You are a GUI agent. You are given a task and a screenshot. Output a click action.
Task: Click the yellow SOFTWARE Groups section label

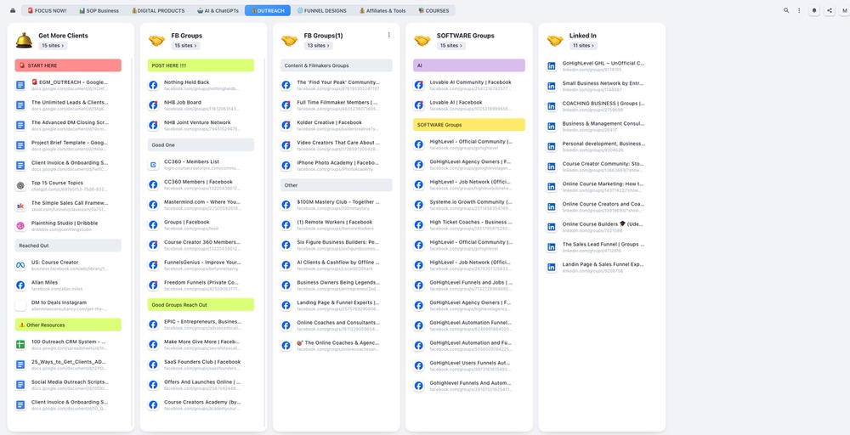(x=469, y=125)
